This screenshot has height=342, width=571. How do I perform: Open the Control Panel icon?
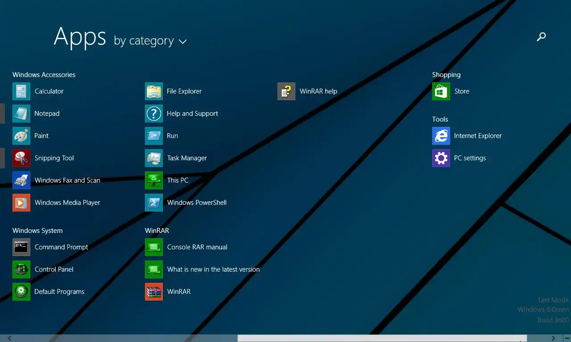point(21,269)
